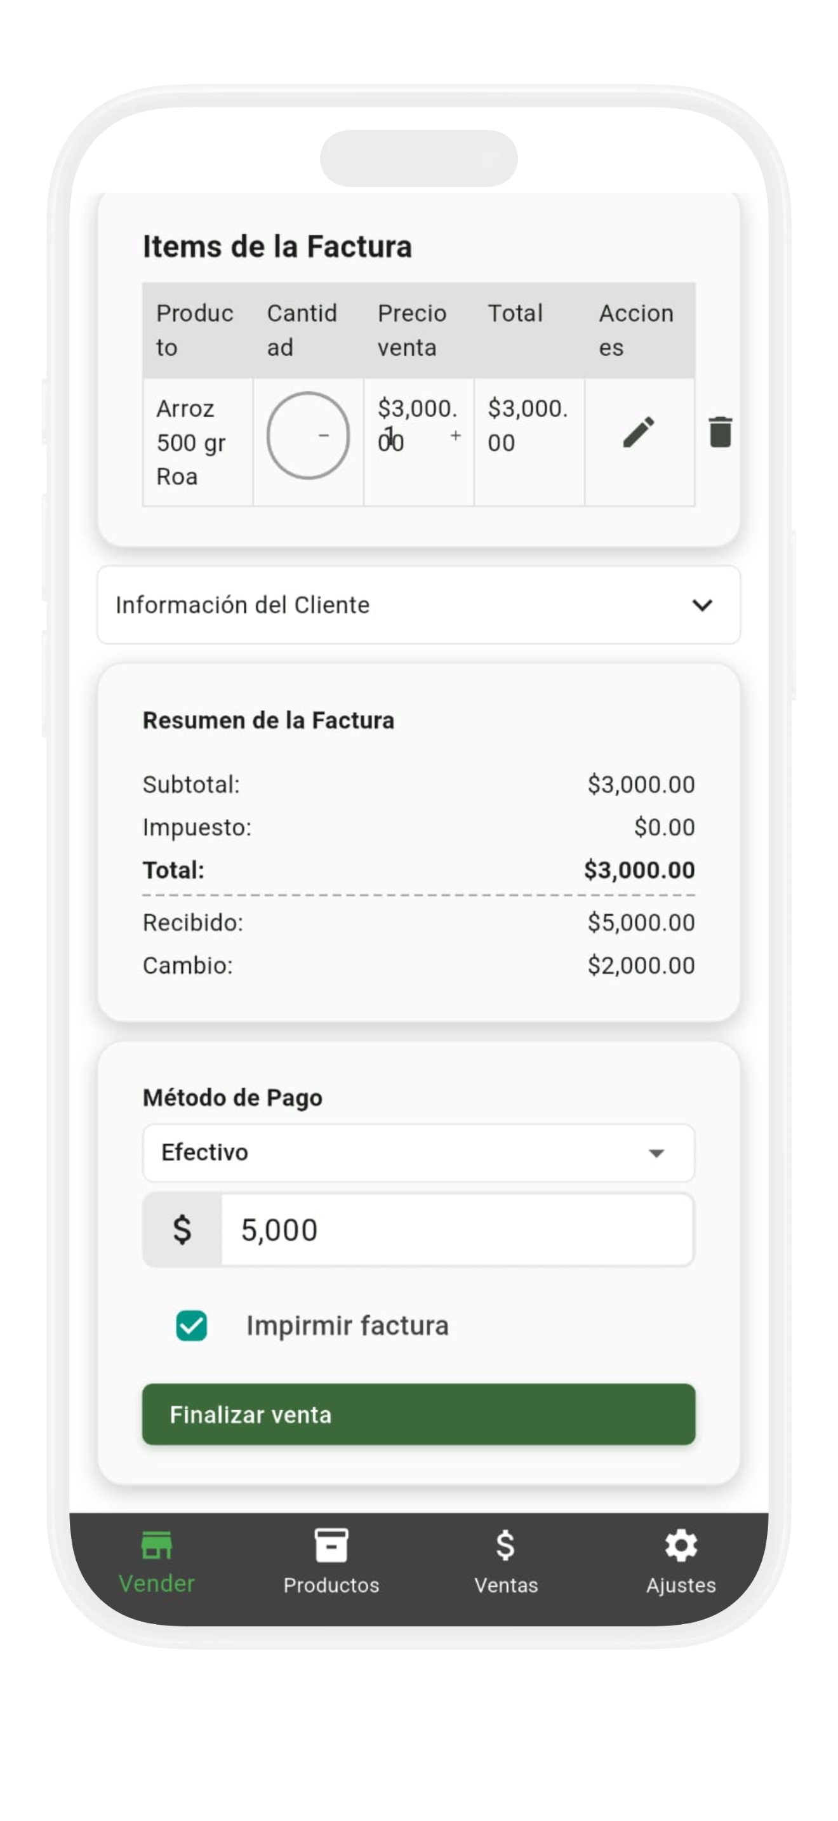Screen dimensions: 838x1821
Task: Click the Precio venta column header
Action: (413, 330)
